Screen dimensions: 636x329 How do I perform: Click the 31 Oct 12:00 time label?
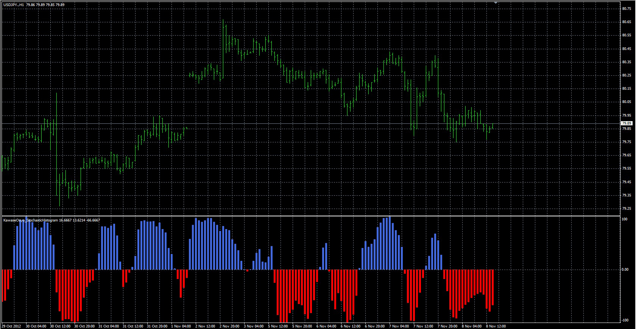[132, 326]
